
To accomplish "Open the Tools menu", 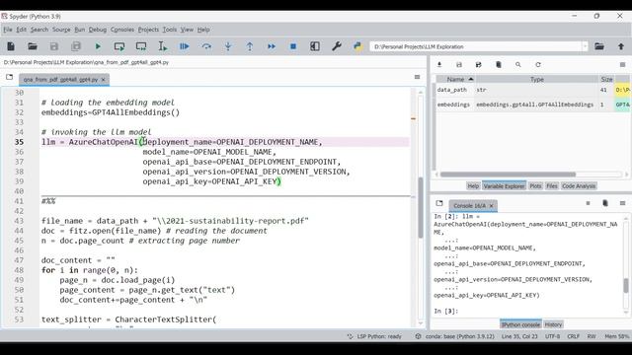I will 170,30.
